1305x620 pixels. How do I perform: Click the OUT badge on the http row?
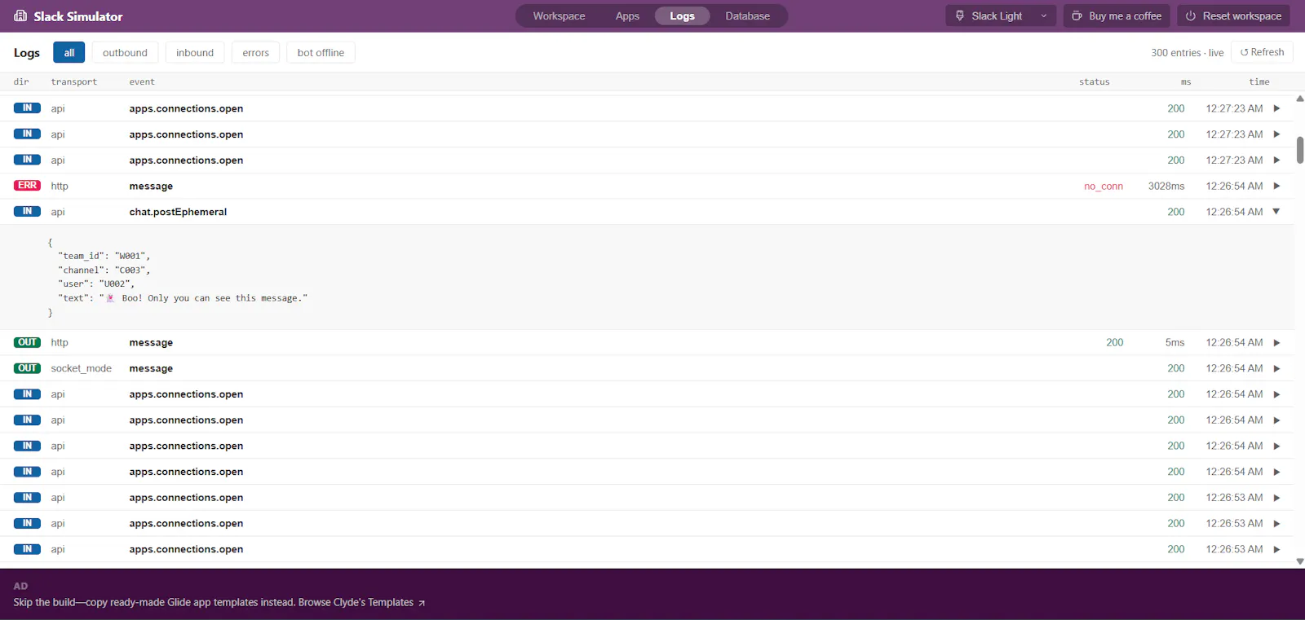click(27, 342)
